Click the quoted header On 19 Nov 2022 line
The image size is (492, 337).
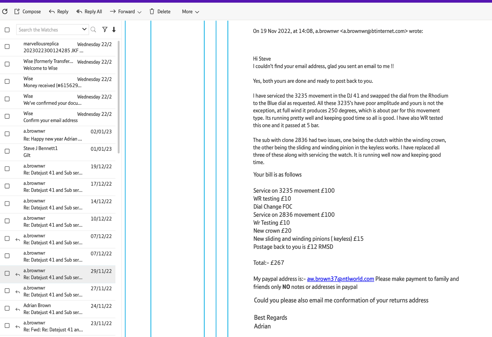point(338,31)
